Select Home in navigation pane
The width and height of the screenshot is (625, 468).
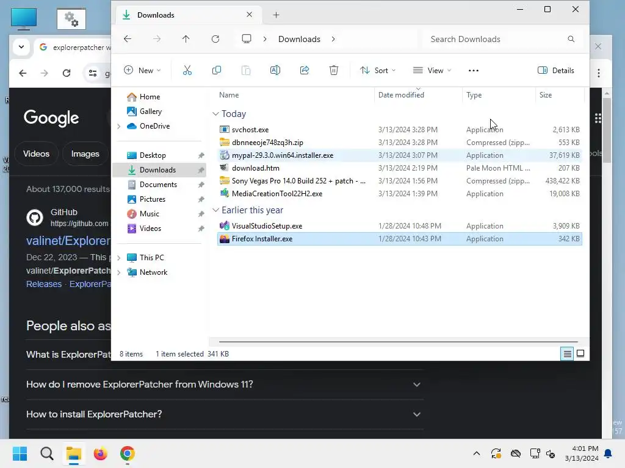pos(150,97)
